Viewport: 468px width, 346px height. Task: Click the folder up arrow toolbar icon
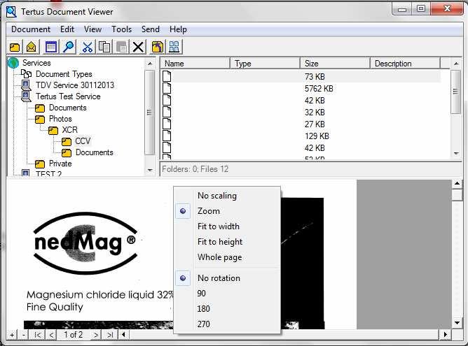[x=158, y=47]
